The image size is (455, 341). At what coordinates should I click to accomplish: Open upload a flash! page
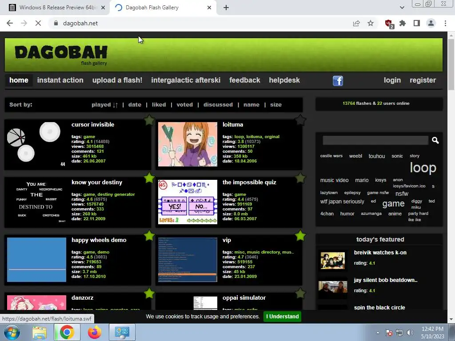117,80
